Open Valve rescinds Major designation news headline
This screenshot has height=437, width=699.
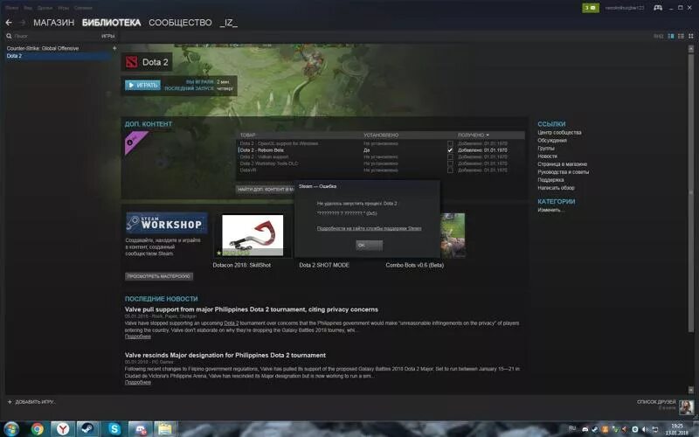click(x=225, y=356)
